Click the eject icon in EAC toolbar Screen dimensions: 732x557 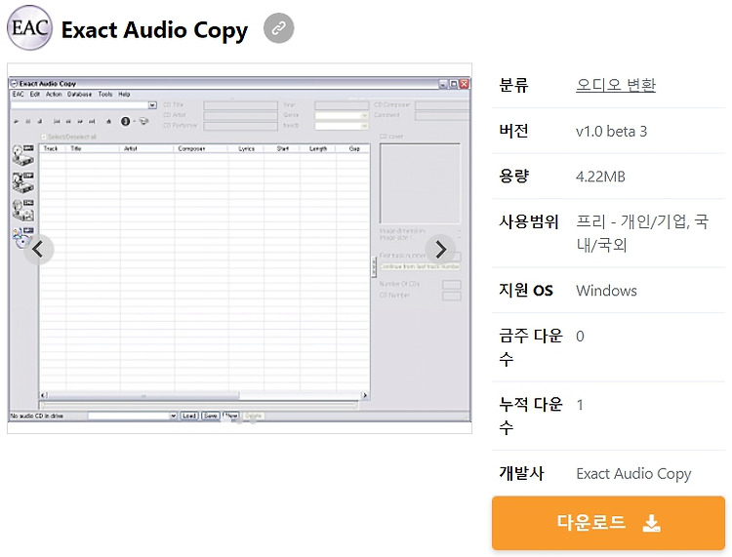pyautogui.click(x=108, y=122)
